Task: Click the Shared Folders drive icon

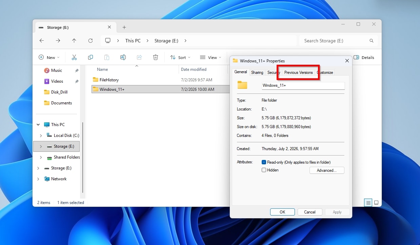Action: (49, 157)
